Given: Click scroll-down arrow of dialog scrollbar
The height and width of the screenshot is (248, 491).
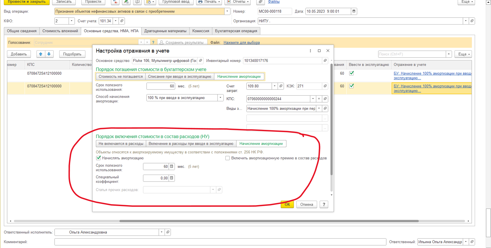Looking at the screenshot, I should [x=331, y=195].
